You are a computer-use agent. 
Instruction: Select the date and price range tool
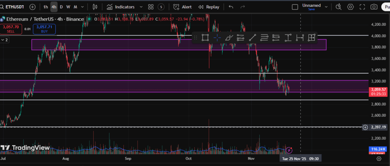tap(312, 38)
